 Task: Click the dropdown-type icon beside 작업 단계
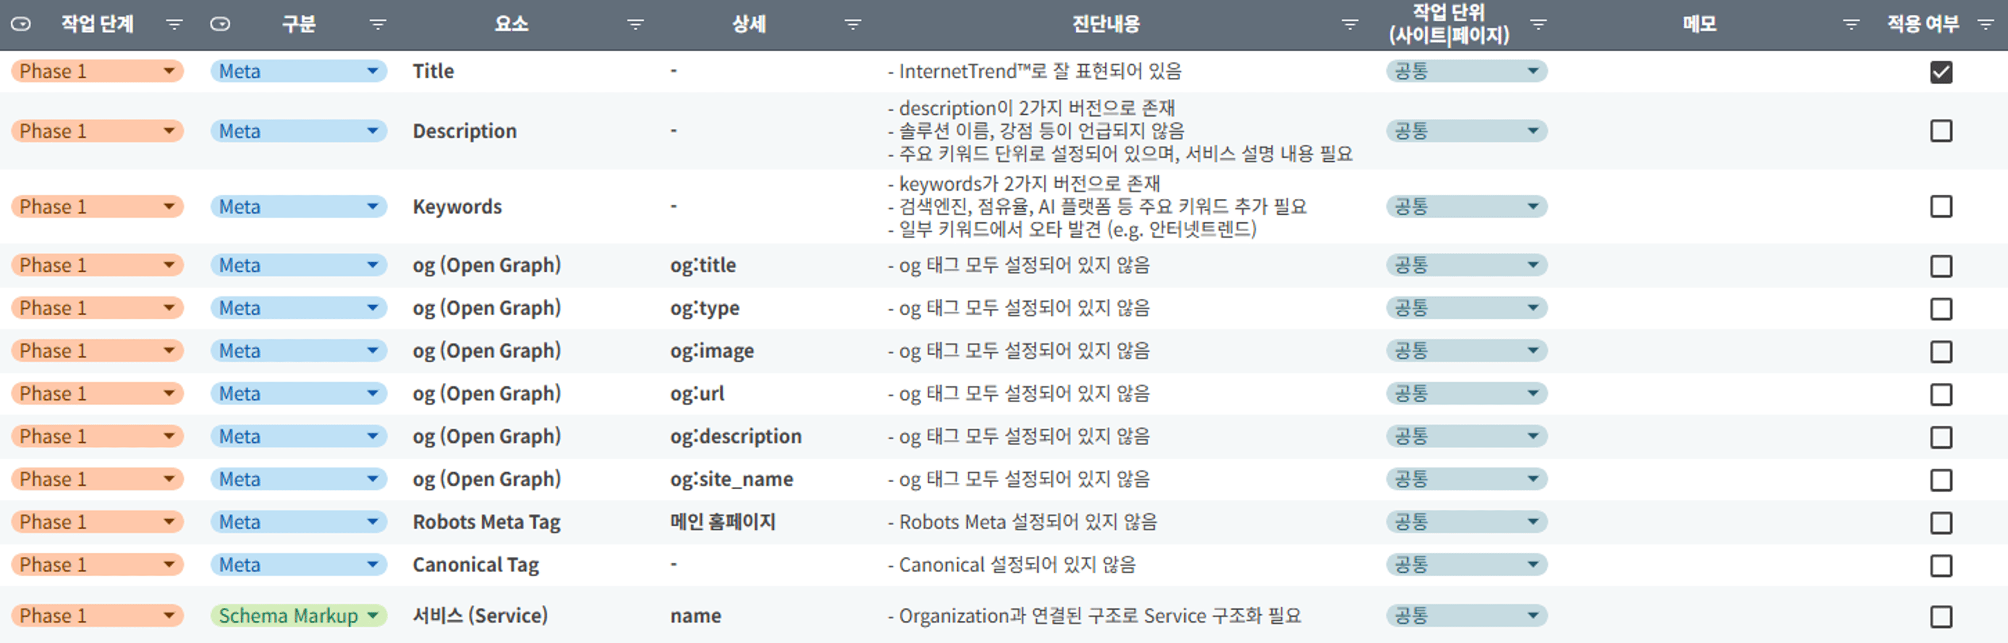point(21,24)
